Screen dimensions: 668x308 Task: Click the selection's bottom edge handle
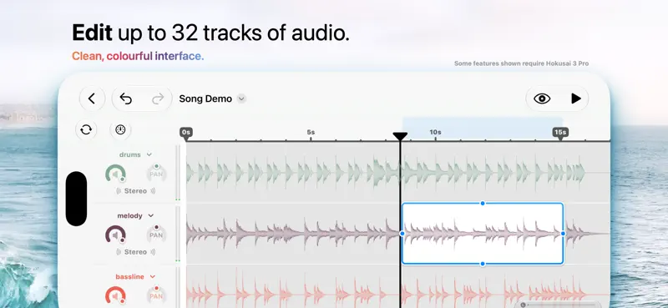point(483,264)
